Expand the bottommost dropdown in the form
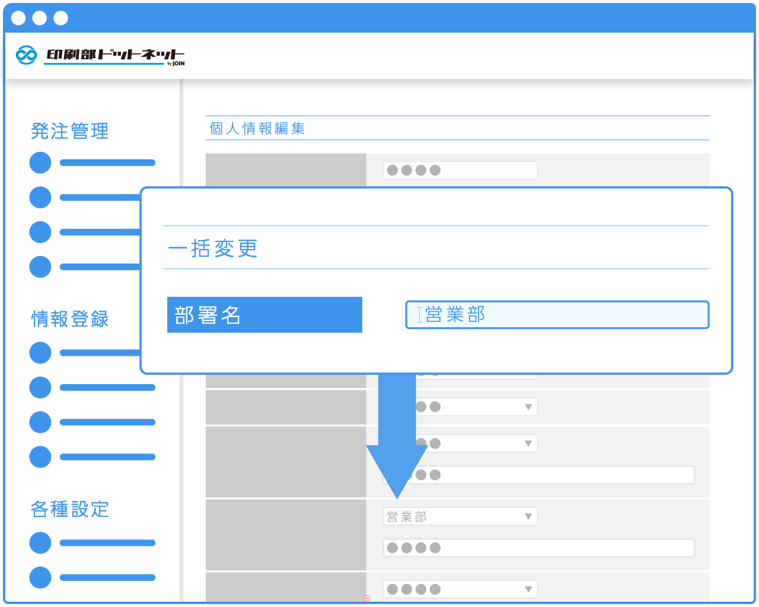 click(x=460, y=589)
